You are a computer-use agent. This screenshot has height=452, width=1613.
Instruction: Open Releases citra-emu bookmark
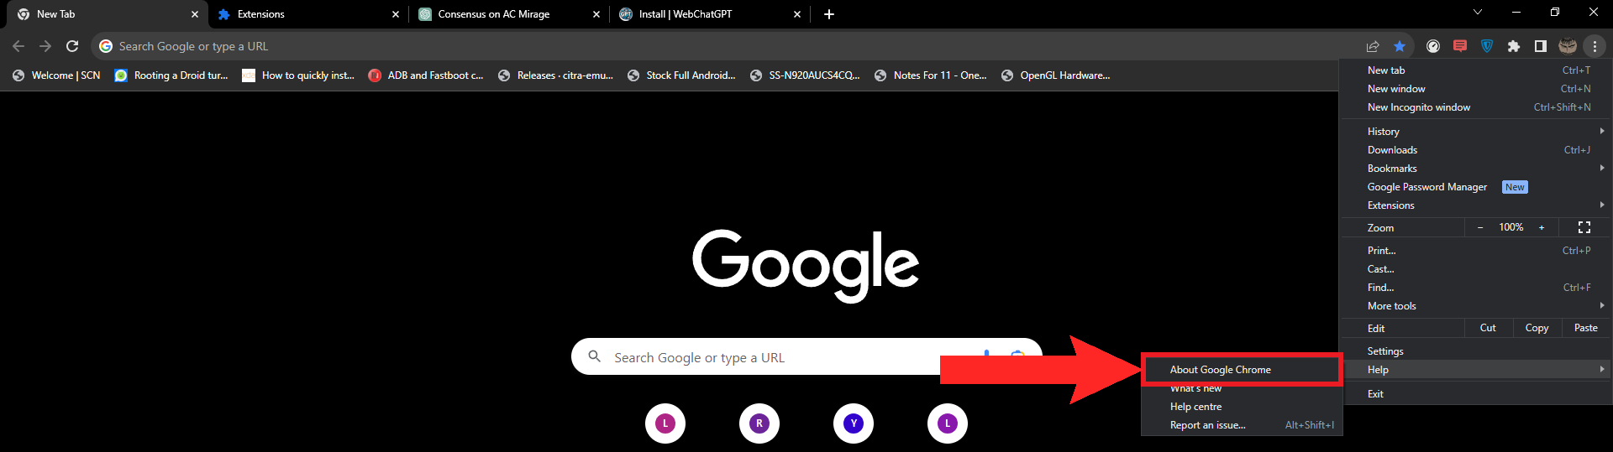[x=555, y=75]
